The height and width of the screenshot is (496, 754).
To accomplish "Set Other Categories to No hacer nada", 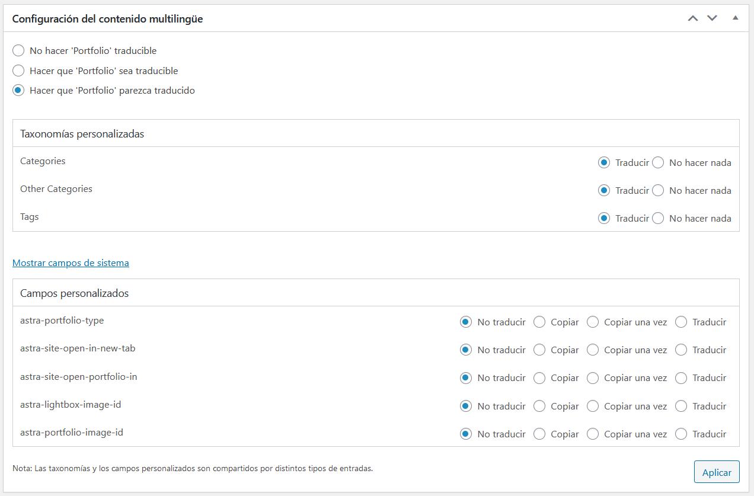I will pyautogui.click(x=657, y=190).
